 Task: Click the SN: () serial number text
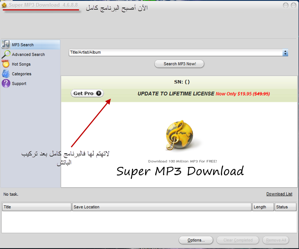[182, 82]
